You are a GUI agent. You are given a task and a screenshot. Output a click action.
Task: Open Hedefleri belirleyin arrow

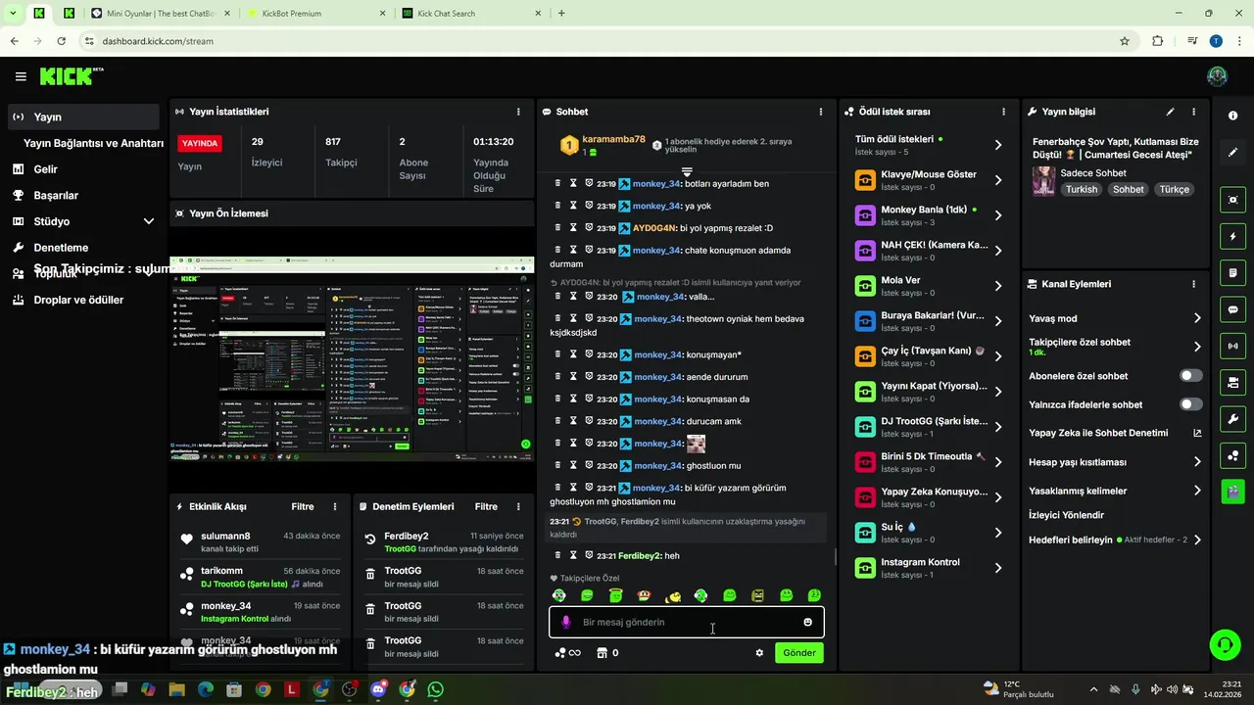click(1197, 540)
